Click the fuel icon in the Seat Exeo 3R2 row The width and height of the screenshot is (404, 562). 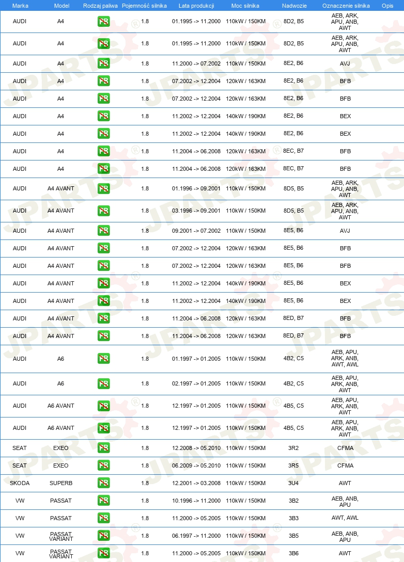[104, 447]
